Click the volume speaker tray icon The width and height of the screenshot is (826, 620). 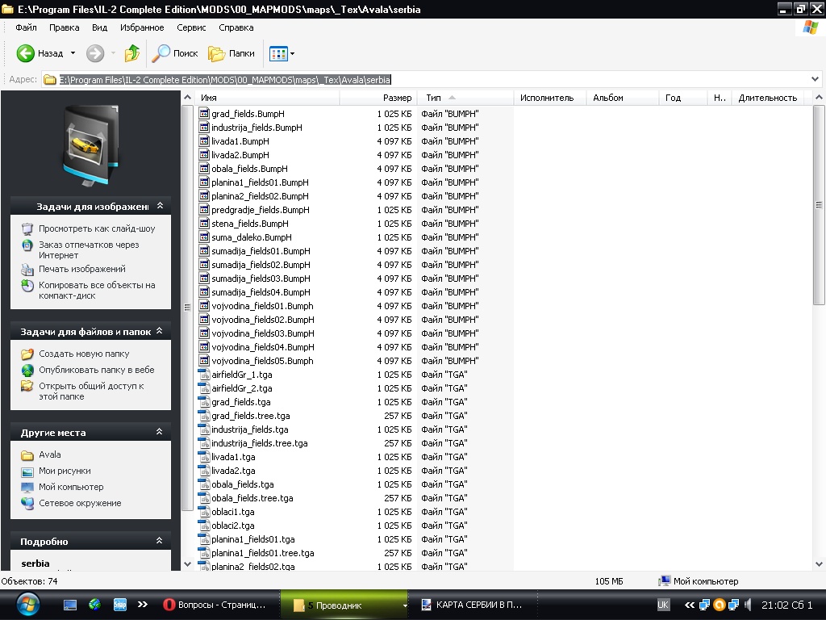[748, 605]
